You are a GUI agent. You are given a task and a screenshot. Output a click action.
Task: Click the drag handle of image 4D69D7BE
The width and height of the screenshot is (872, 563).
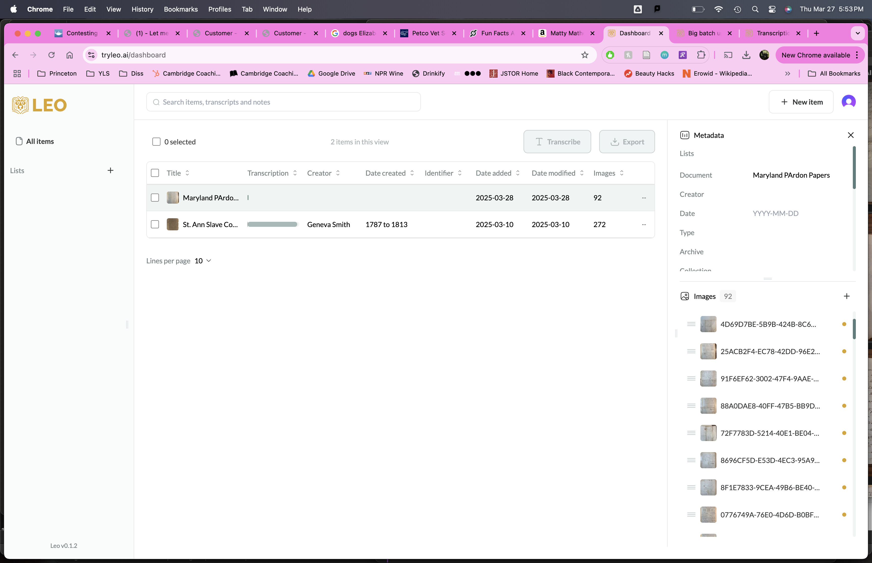pos(691,324)
